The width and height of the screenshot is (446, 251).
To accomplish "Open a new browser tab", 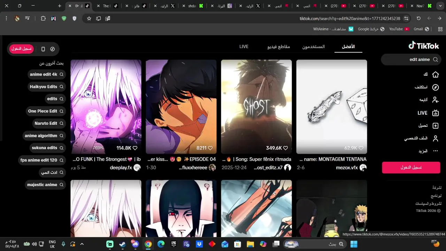I will pyautogui.click(x=60, y=6).
